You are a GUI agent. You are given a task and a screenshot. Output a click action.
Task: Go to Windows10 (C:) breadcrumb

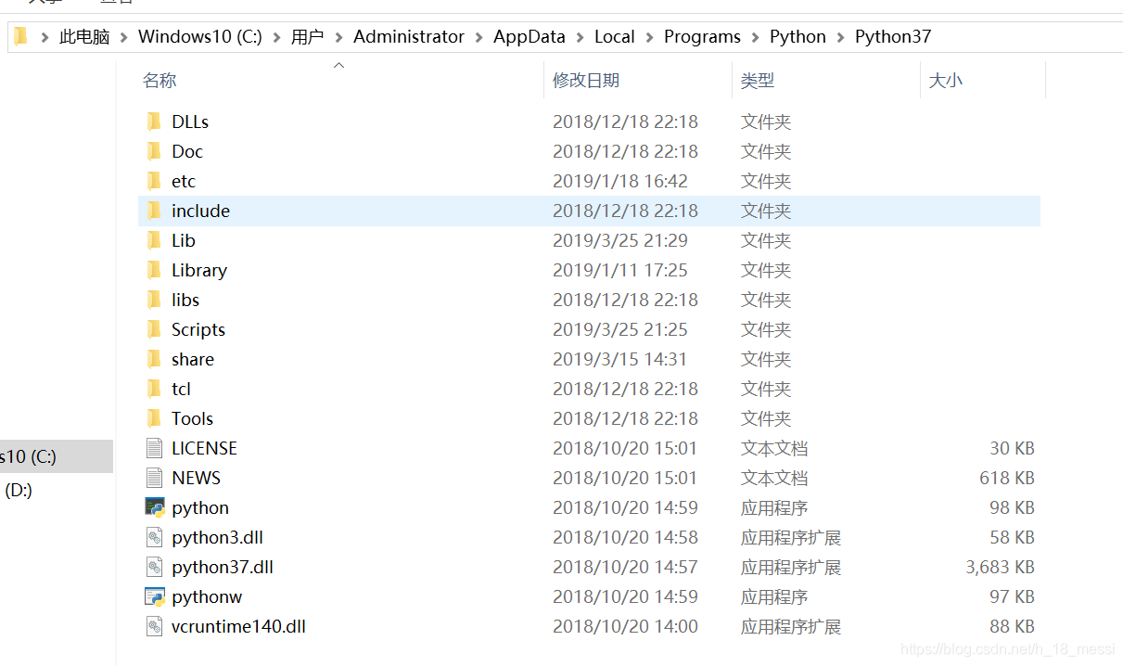[x=200, y=37]
